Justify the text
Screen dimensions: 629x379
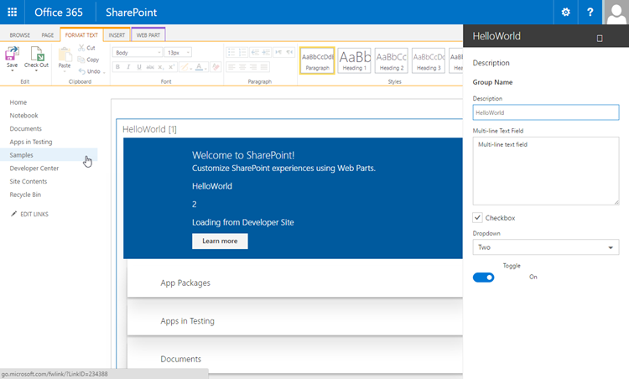click(264, 67)
